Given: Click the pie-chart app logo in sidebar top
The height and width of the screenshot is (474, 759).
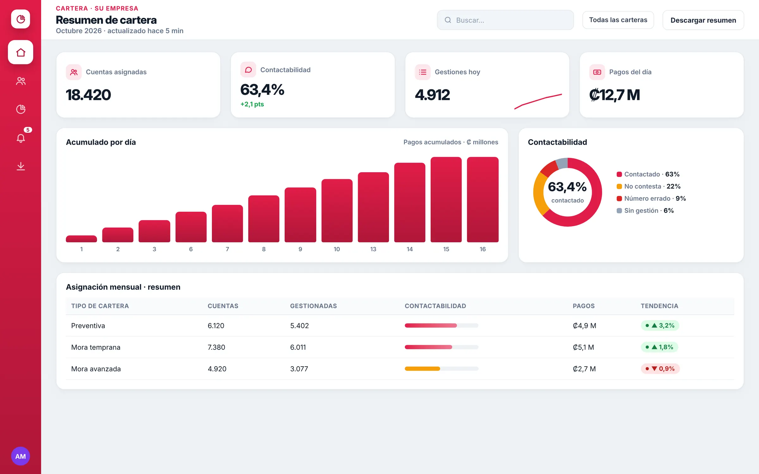Looking at the screenshot, I should pyautogui.click(x=21, y=19).
